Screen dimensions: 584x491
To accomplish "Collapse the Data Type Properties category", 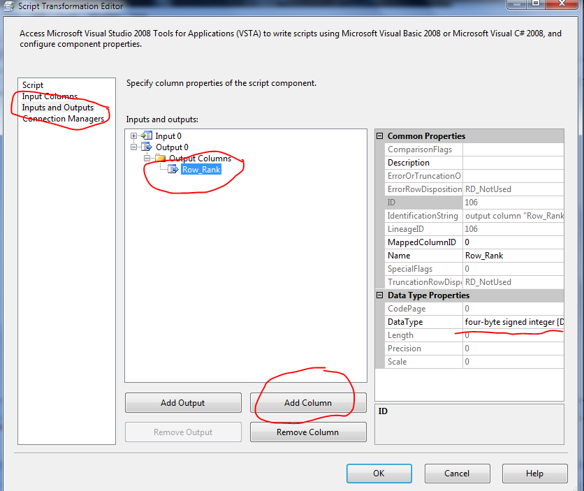I will [x=380, y=295].
